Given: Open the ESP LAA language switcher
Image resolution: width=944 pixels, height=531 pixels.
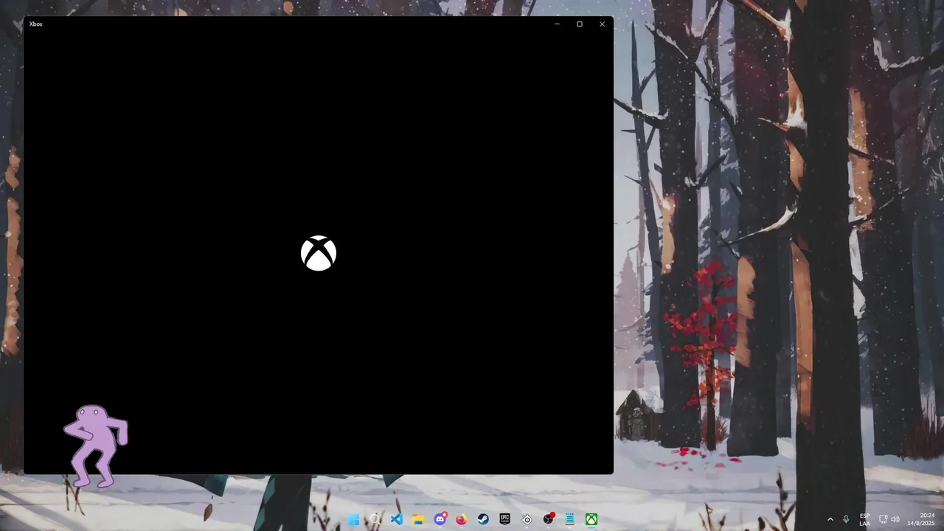Looking at the screenshot, I should (864, 519).
